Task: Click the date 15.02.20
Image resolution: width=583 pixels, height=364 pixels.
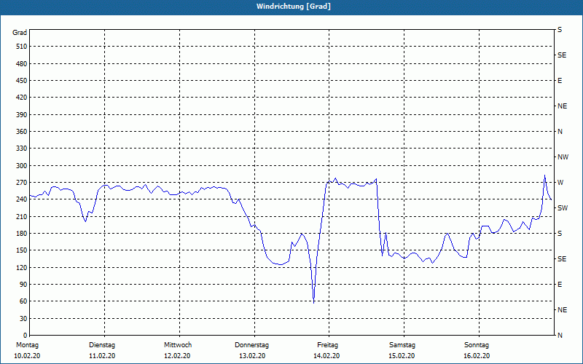Action: (402, 356)
